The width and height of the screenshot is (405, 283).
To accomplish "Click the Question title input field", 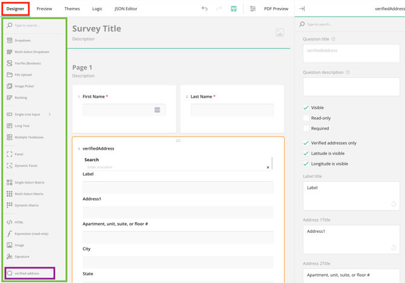I will [351, 53].
